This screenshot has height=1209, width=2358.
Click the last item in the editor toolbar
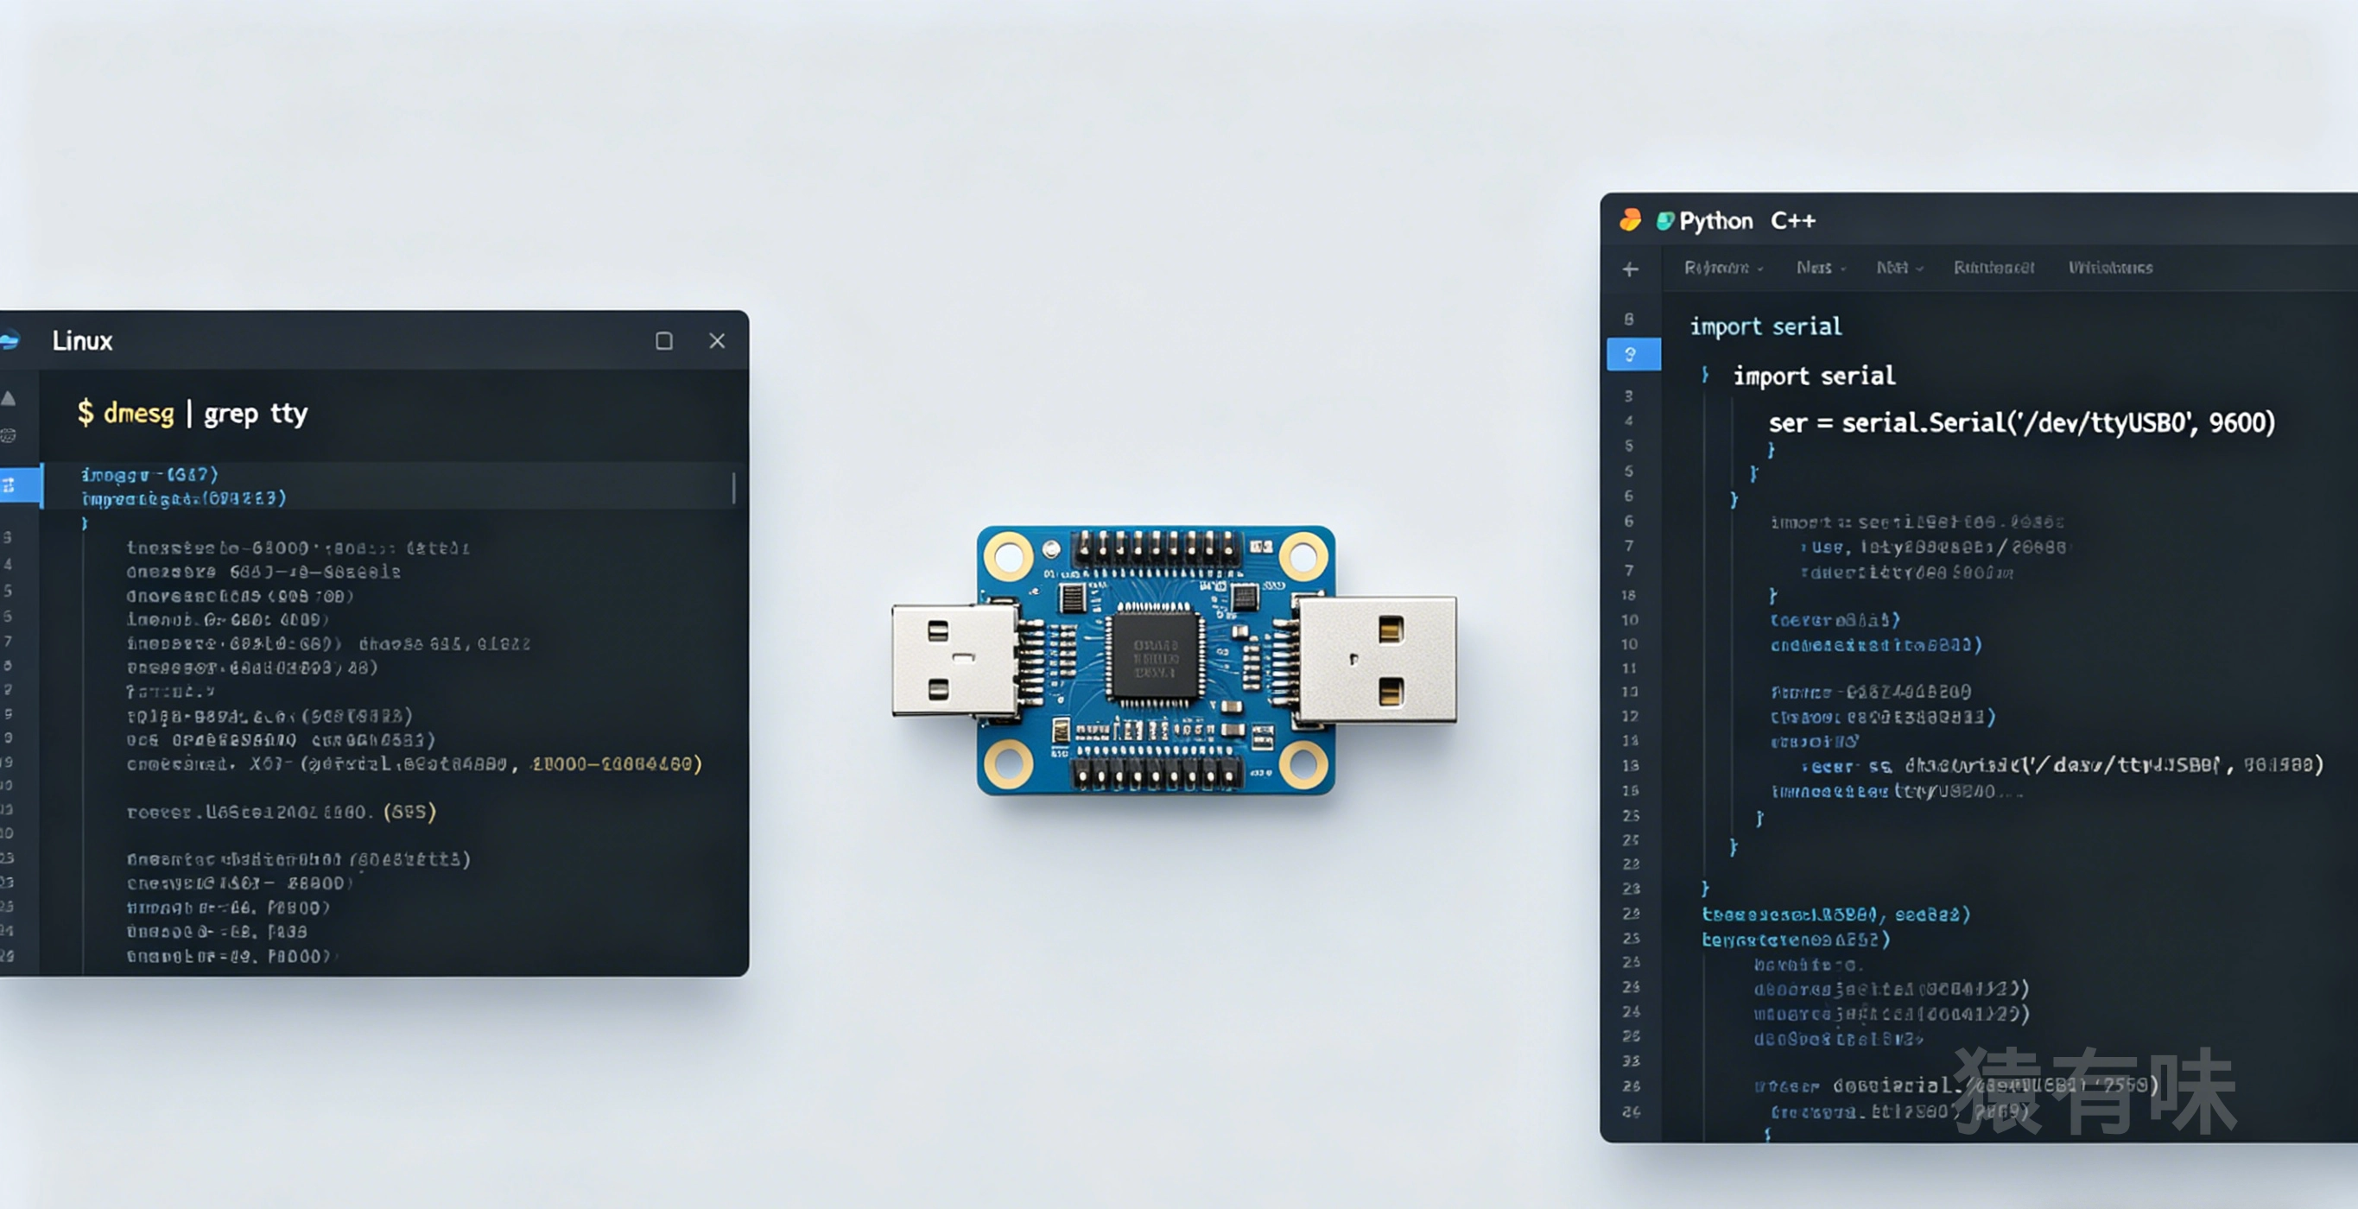point(2110,269)
